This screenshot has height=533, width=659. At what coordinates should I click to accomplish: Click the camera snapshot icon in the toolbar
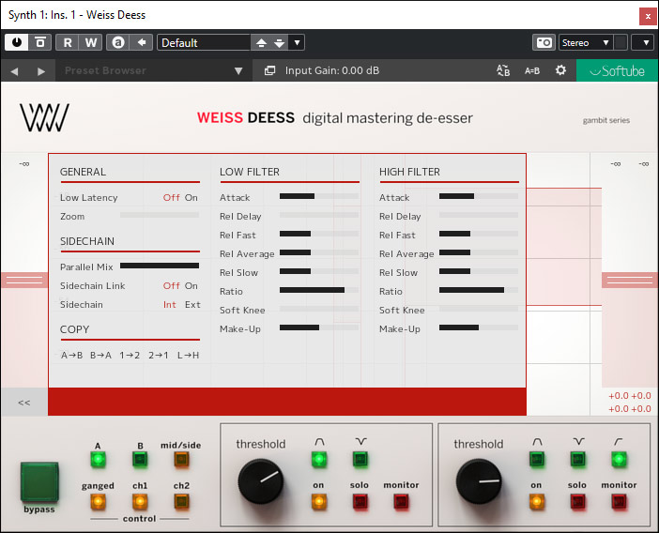tap(544, 42)
